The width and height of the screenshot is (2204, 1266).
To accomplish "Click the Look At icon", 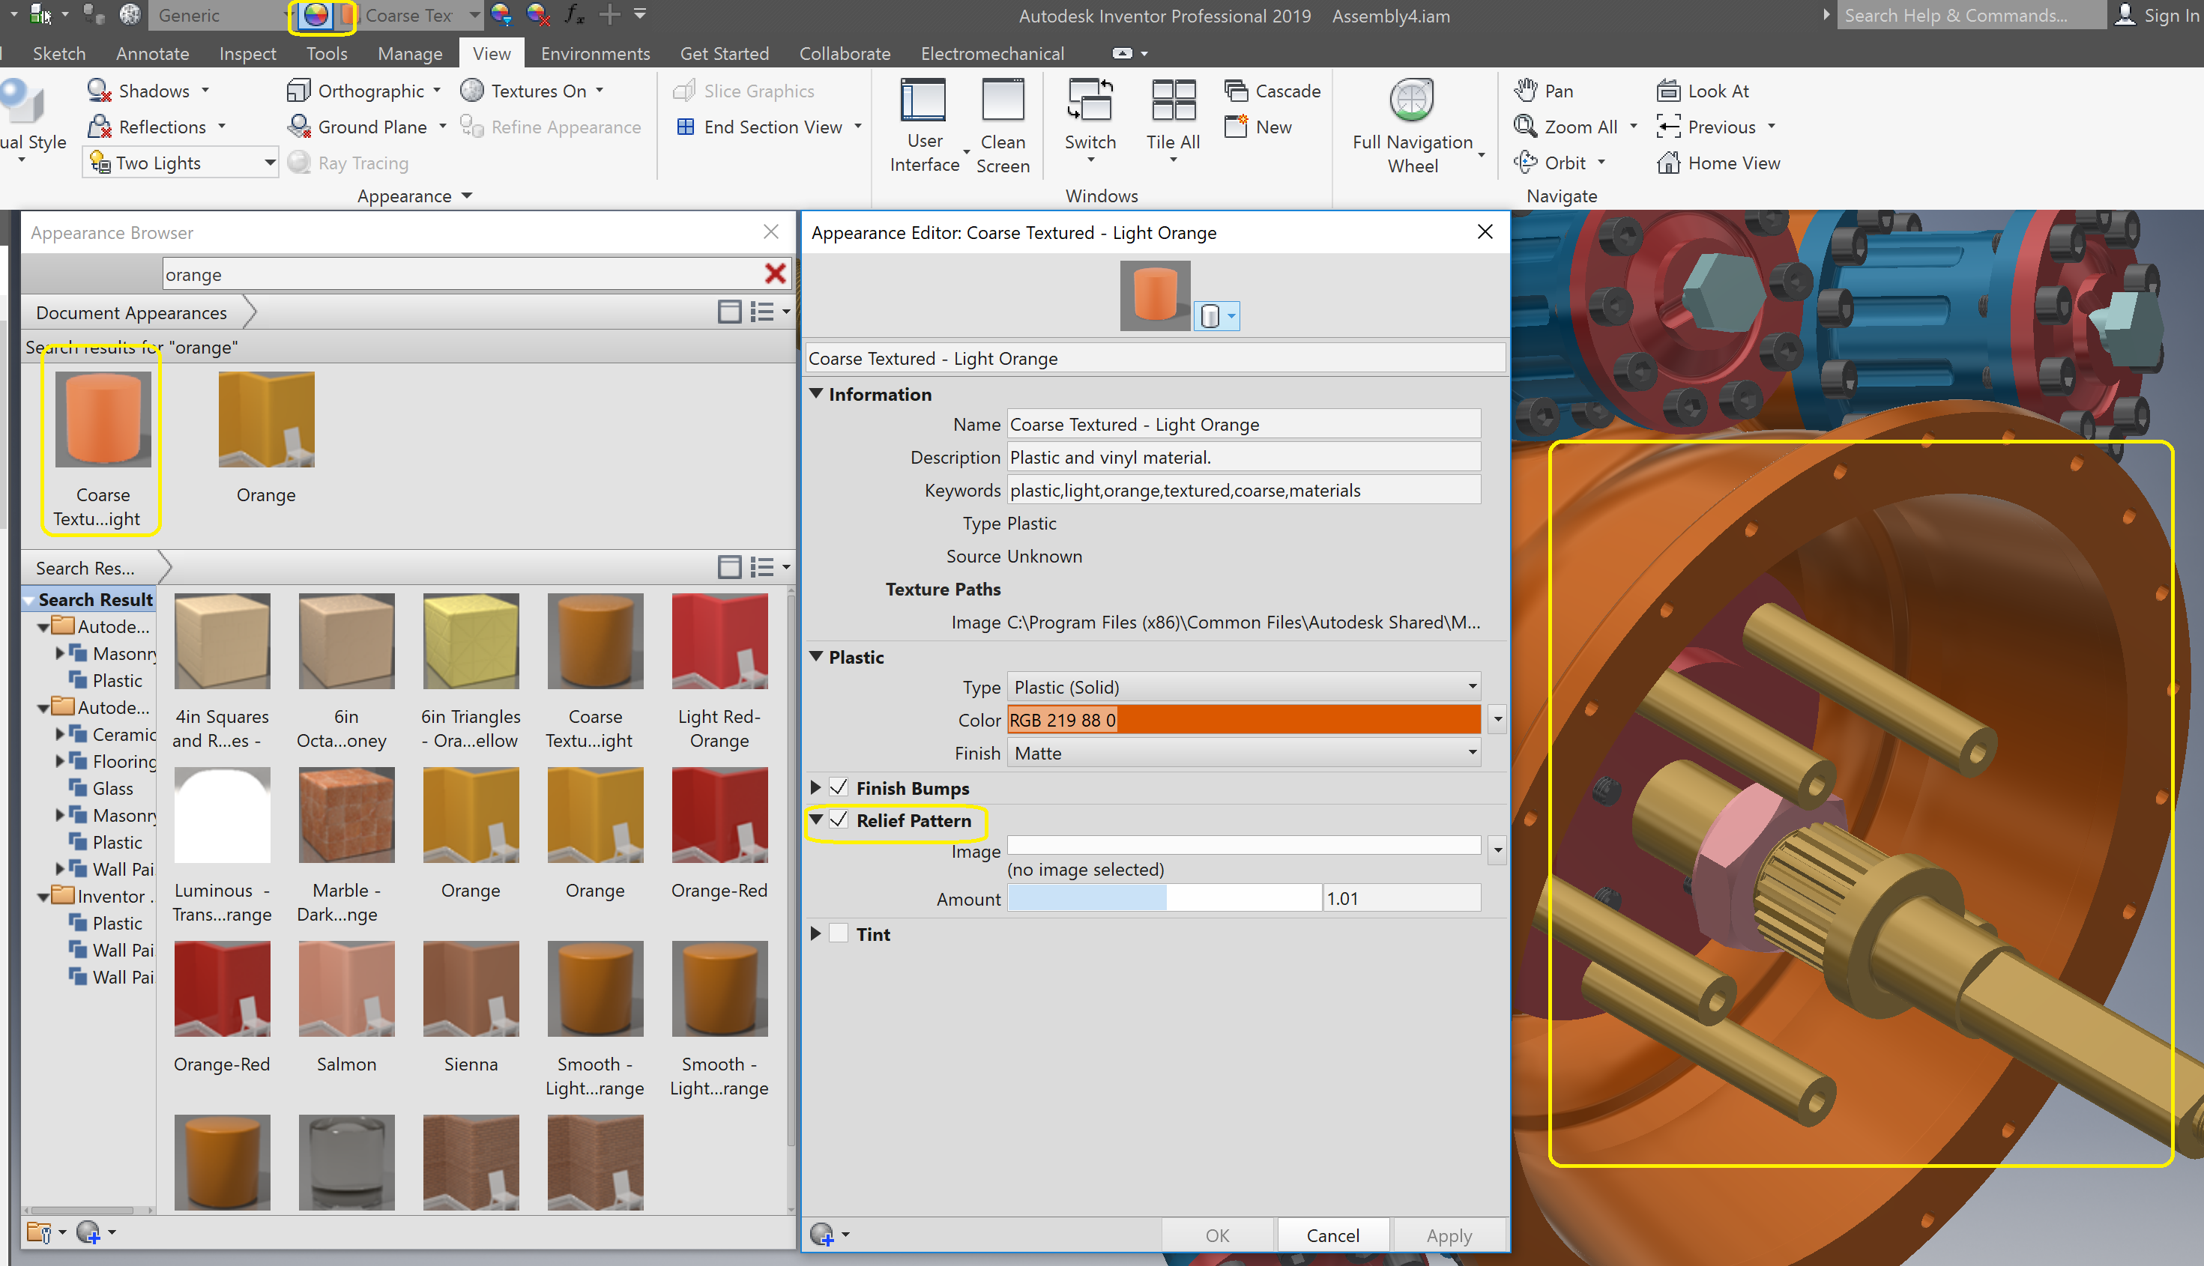I will (x=1667, y=91).
